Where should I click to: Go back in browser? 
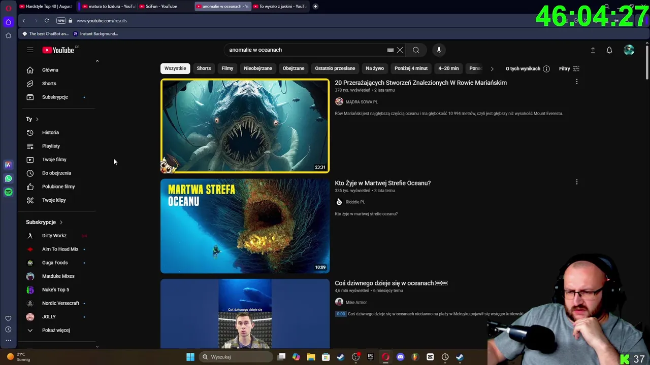click(23, 21)
